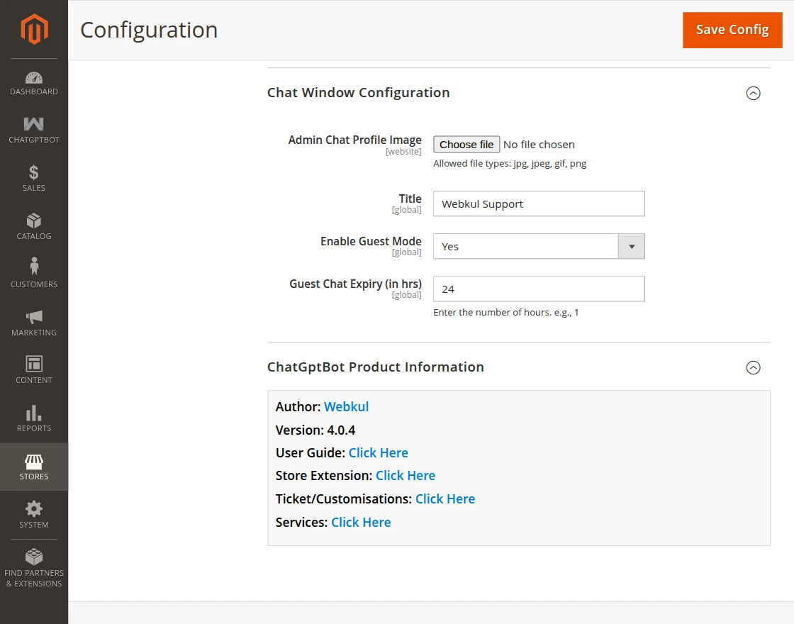The image size is (794, 624).
Task: Open the Sales dollar icon menu
Action: (x=34, y=179)
